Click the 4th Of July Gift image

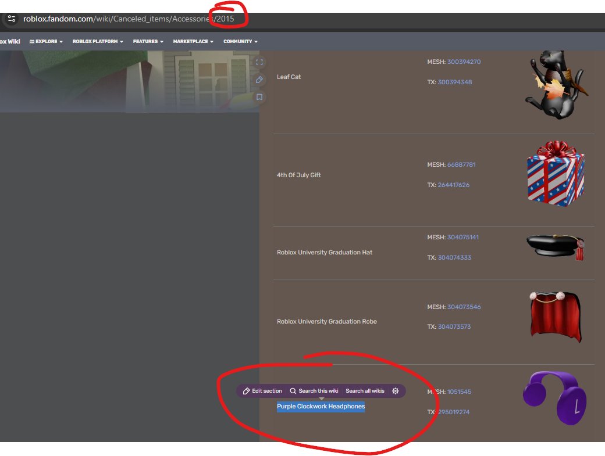coord(556,173)
